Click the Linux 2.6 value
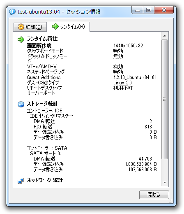Image resolution: width=184 pixels, height=214 pixels. point(122,83)
